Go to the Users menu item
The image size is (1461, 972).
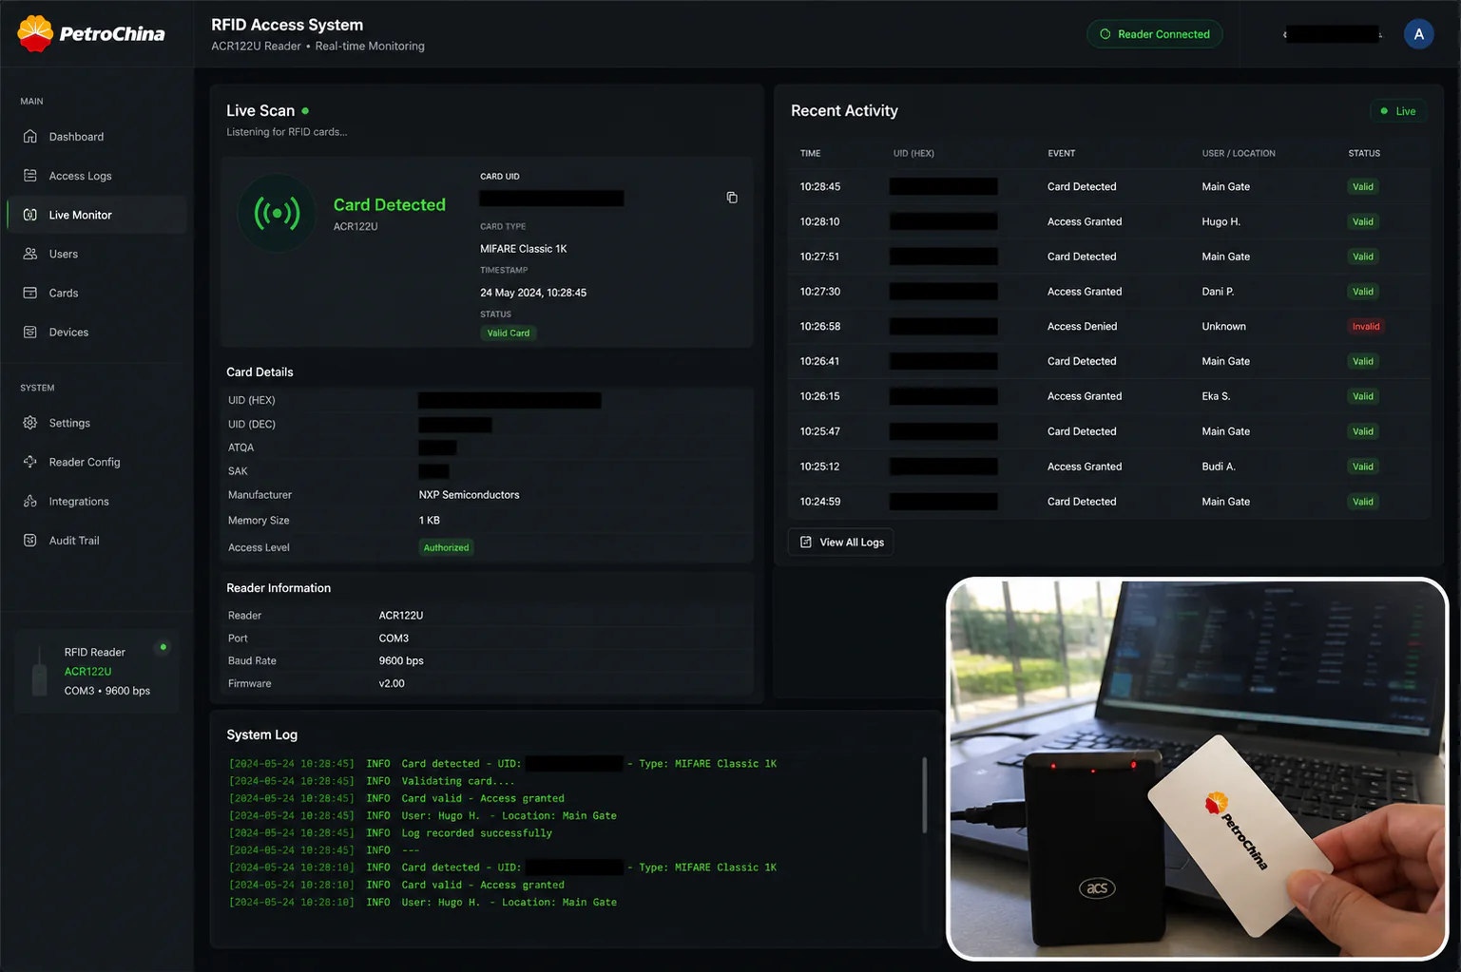click(96, 254)
